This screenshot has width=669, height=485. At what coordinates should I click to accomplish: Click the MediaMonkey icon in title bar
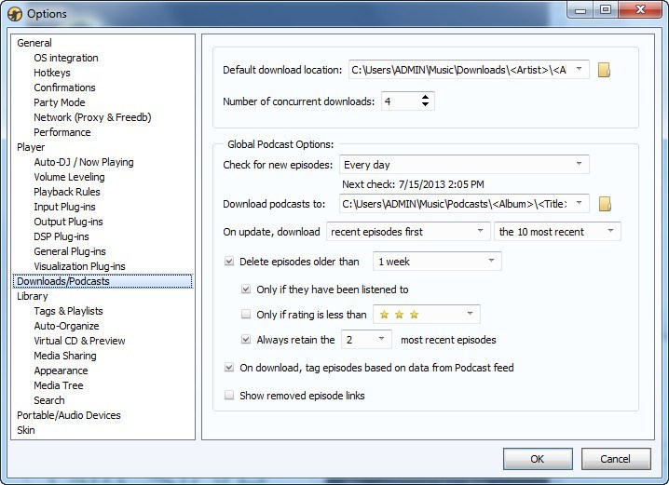point(15,14)
